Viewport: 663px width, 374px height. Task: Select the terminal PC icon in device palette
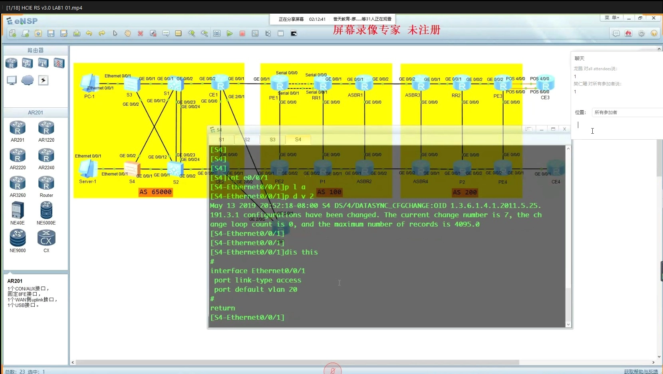point(11,80)
